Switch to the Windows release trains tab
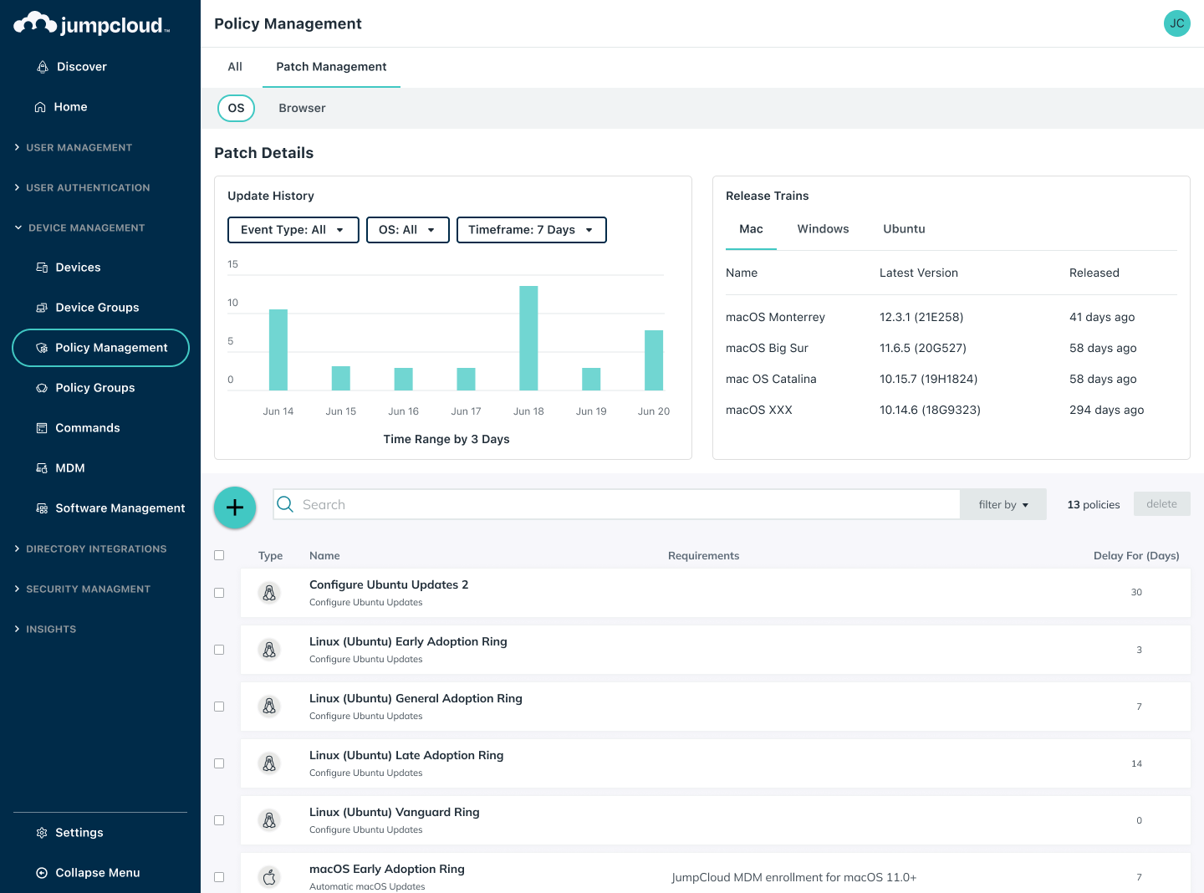The width and height of the screenshot is (1204, 893). tap(823, 229)
